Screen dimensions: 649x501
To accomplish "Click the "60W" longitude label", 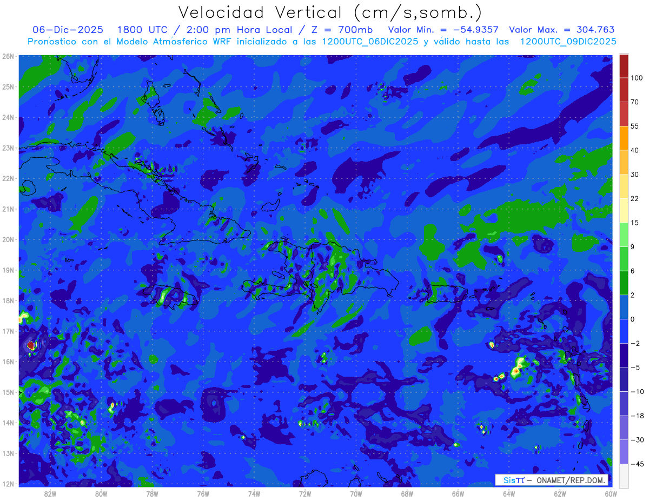I will coord(611,493).
